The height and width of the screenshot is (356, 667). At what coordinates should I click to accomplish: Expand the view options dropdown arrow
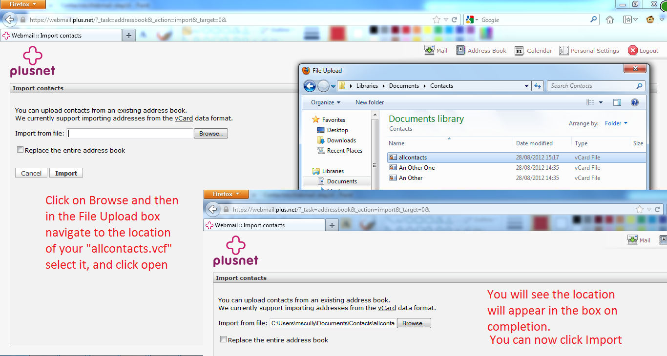click(x=601, y=102)
